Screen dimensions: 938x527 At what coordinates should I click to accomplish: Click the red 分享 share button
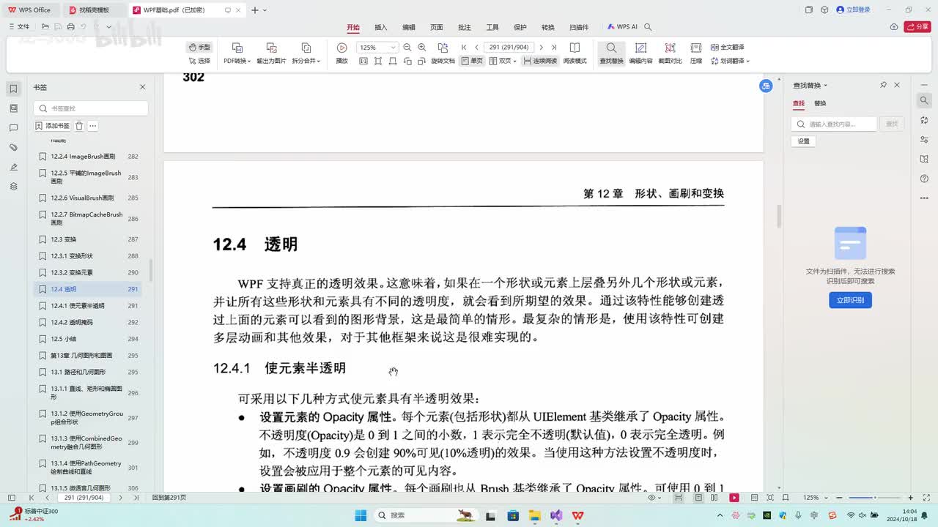coord(917,27)
